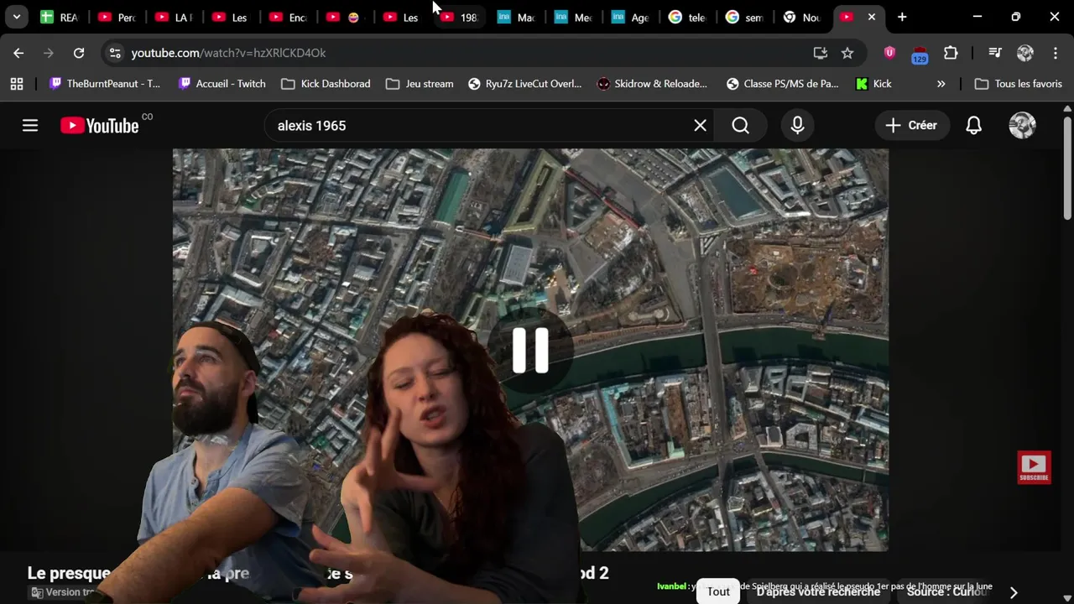Click the page vertical scrollbar thumb
The image size is (1074, 604).
click(1067, 168)
